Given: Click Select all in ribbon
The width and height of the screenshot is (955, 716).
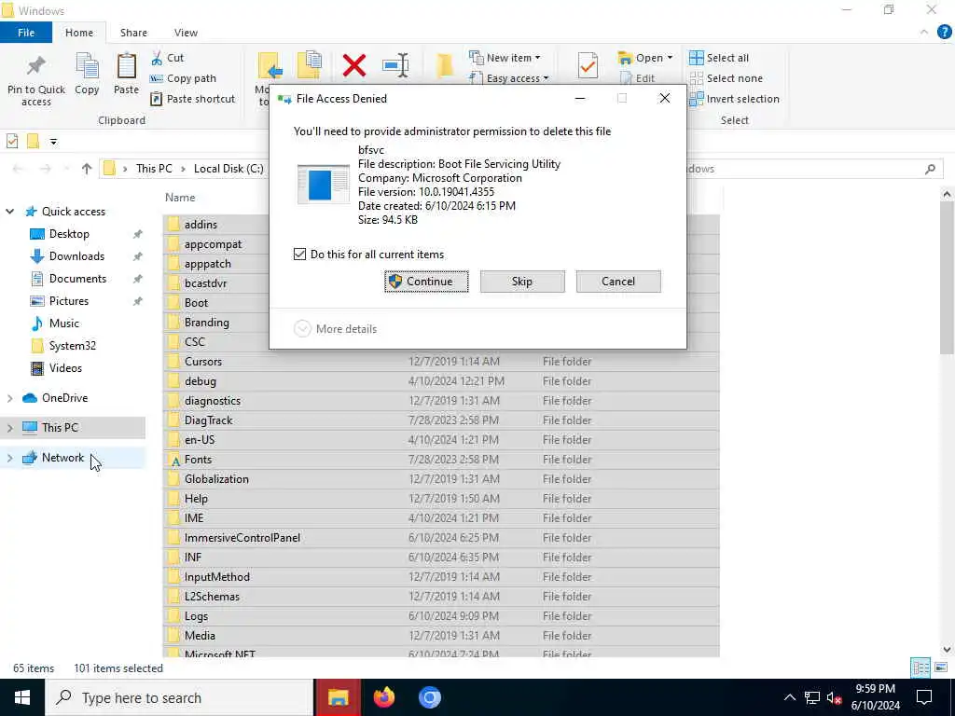Looking at the screenshot, I should coord(719,58).
